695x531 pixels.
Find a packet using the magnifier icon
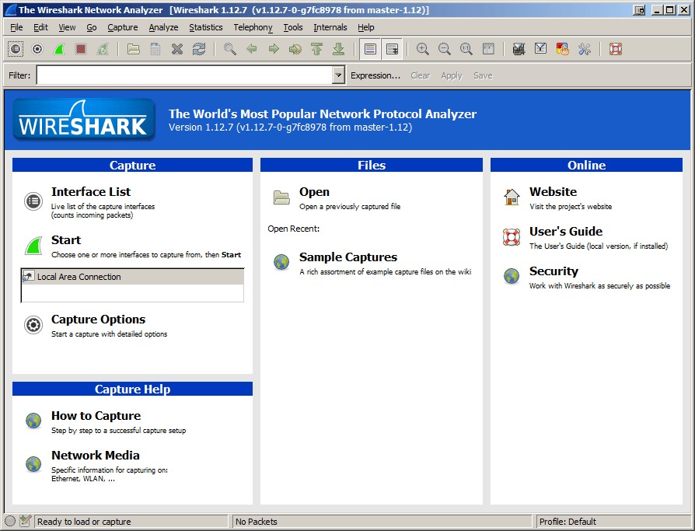tap(229, 49)
